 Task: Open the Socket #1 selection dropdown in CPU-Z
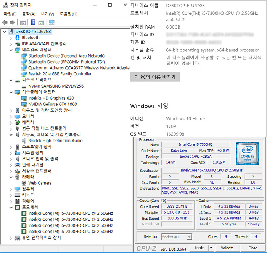click(189, 237)
